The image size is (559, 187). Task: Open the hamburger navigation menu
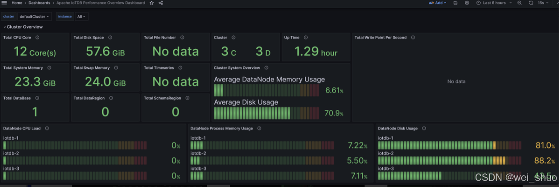point(4,3)
